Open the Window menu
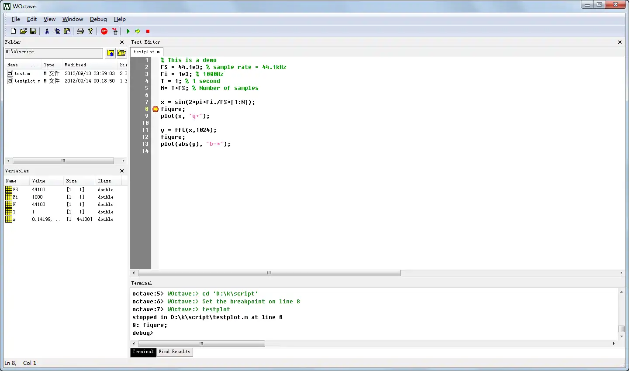Screen dimensions: 629x371 (73, 19)
